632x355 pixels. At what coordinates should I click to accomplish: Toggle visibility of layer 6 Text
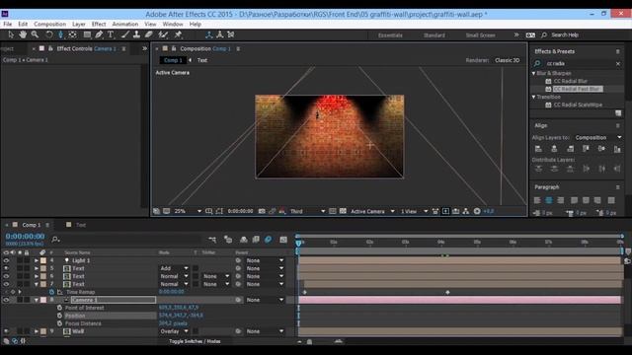6,276
